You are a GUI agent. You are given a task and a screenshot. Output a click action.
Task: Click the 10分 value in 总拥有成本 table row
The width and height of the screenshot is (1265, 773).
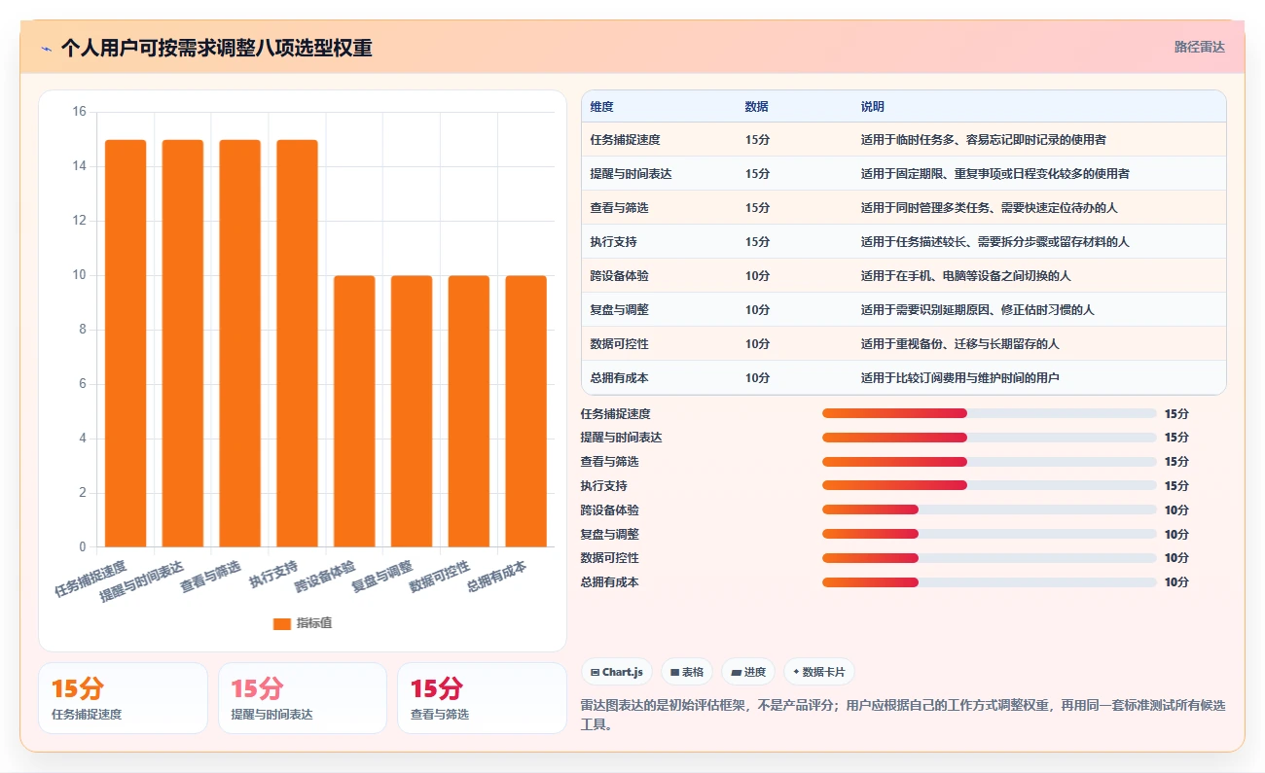757,378
